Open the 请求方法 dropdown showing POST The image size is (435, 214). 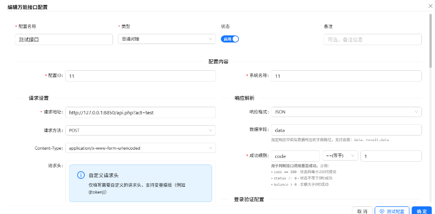[140, 130]
